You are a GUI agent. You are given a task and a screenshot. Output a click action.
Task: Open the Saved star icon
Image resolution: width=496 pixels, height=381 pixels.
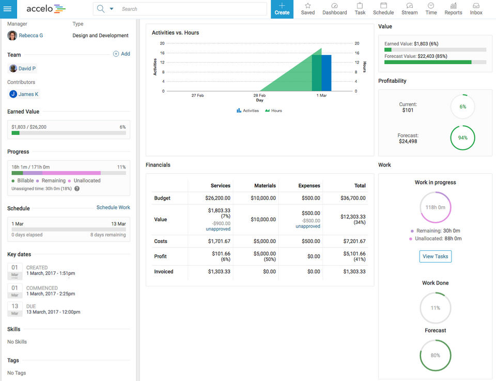coord(307,9)
